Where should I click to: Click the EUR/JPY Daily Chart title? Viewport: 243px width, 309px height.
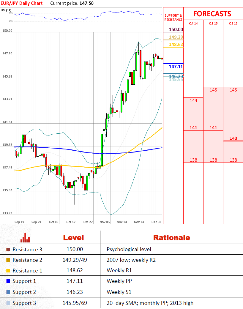point(21,3)
